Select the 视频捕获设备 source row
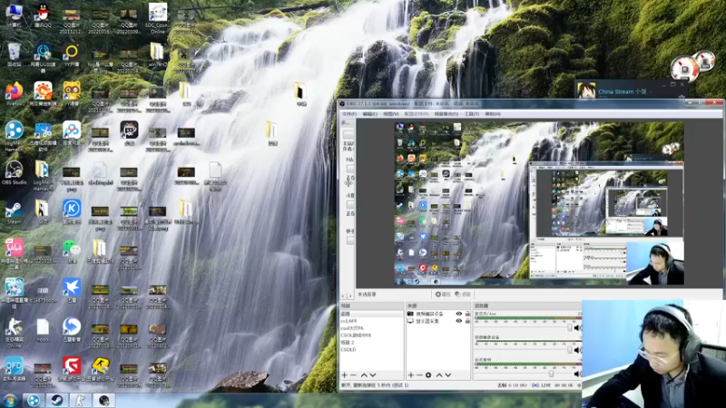The width and height of the screenshot is (726, 408). point(438,314)
